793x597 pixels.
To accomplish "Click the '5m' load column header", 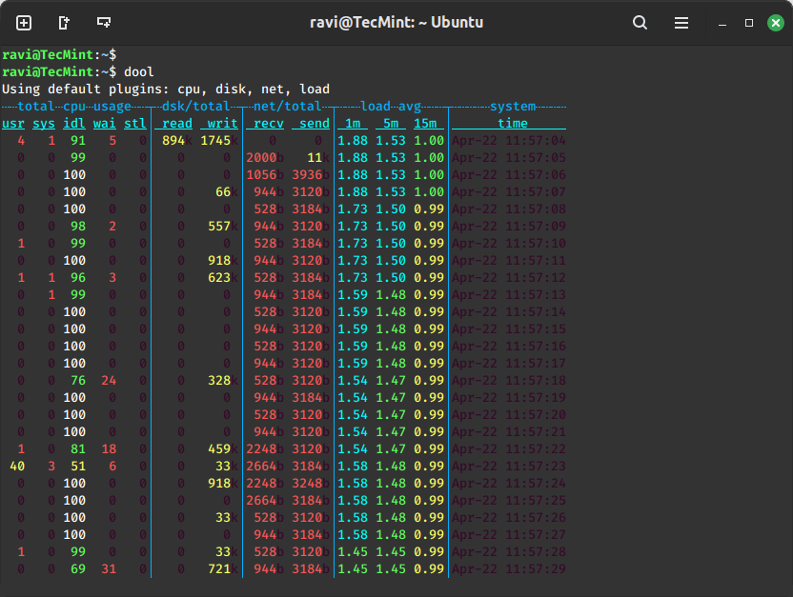I will point(391,123).
